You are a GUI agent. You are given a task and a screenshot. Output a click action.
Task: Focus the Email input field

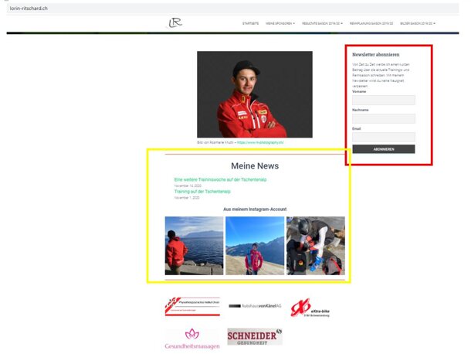click(383, 137)
